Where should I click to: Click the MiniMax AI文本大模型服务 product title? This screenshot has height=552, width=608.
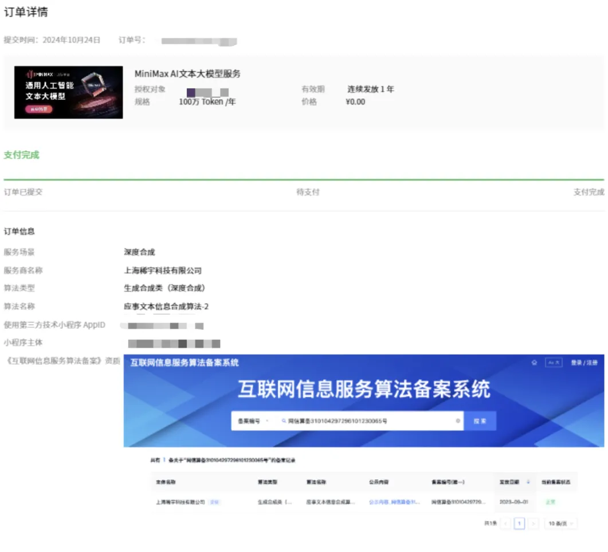(x=187, y=73)
